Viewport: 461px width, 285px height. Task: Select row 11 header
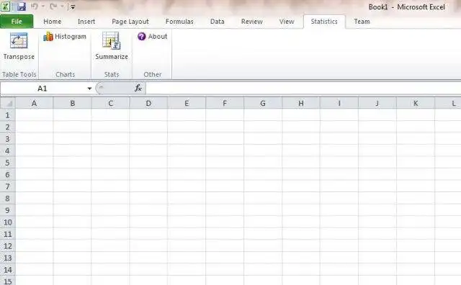(x=8, y=234)
